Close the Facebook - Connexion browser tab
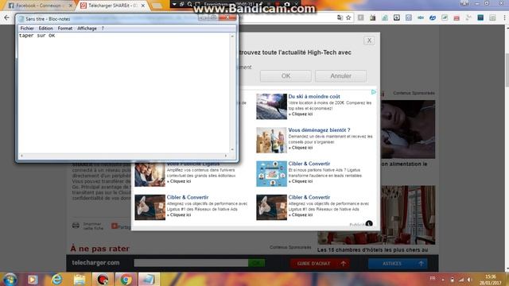The width and height of the screenshot is (509, 286). pos(71,6)
